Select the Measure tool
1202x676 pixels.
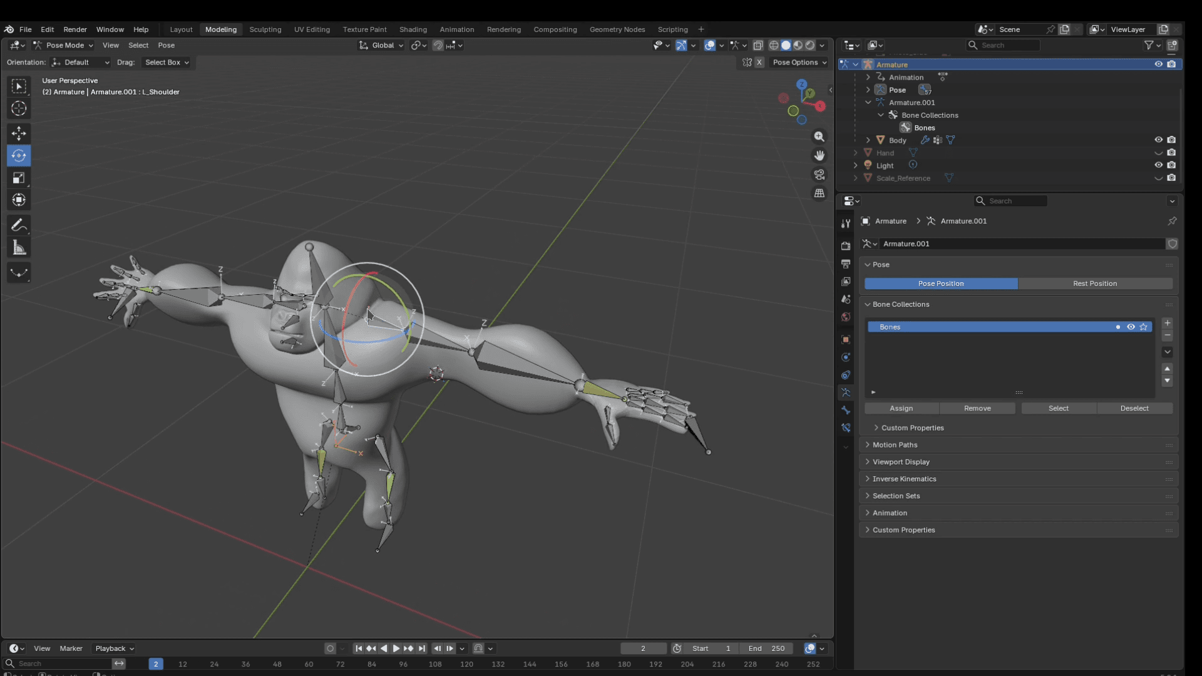19,248
